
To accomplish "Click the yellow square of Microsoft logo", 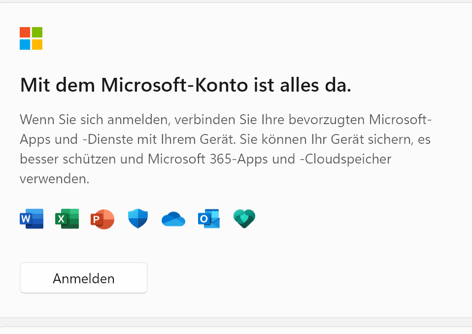I will tap(37, 44).
